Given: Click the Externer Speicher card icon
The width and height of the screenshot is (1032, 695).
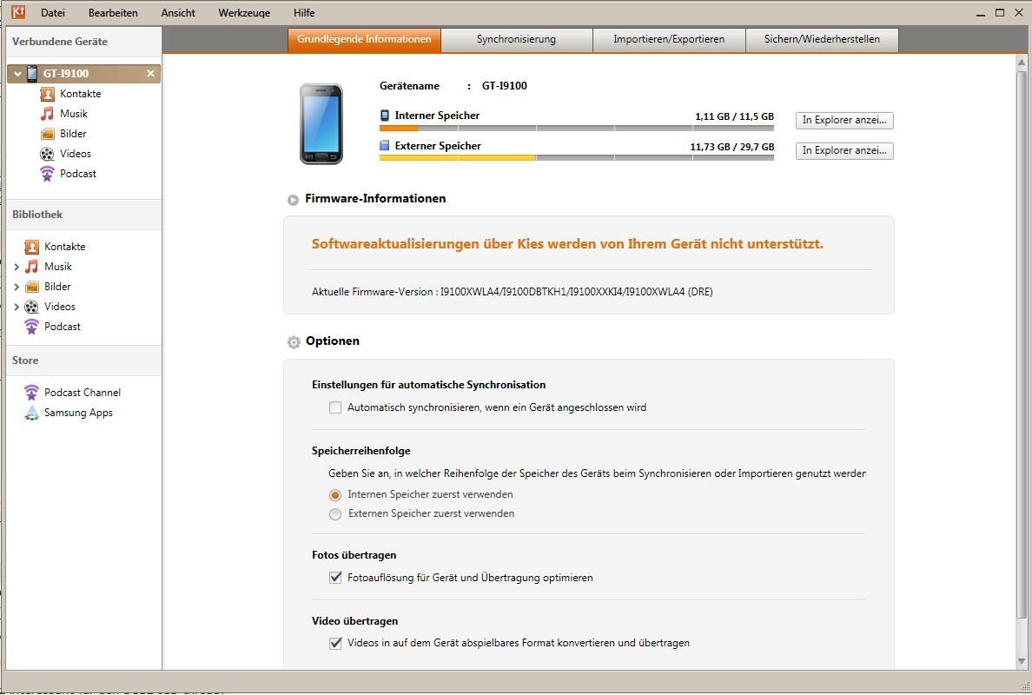Looking at the screenshot, I should (x=384, y=146).
